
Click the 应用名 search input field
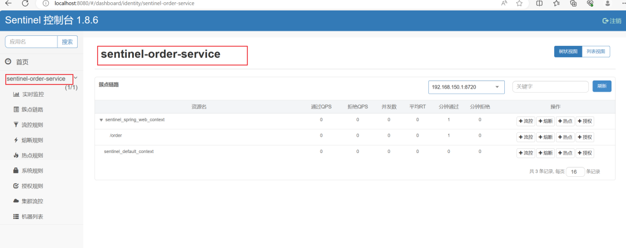[31, 42]
